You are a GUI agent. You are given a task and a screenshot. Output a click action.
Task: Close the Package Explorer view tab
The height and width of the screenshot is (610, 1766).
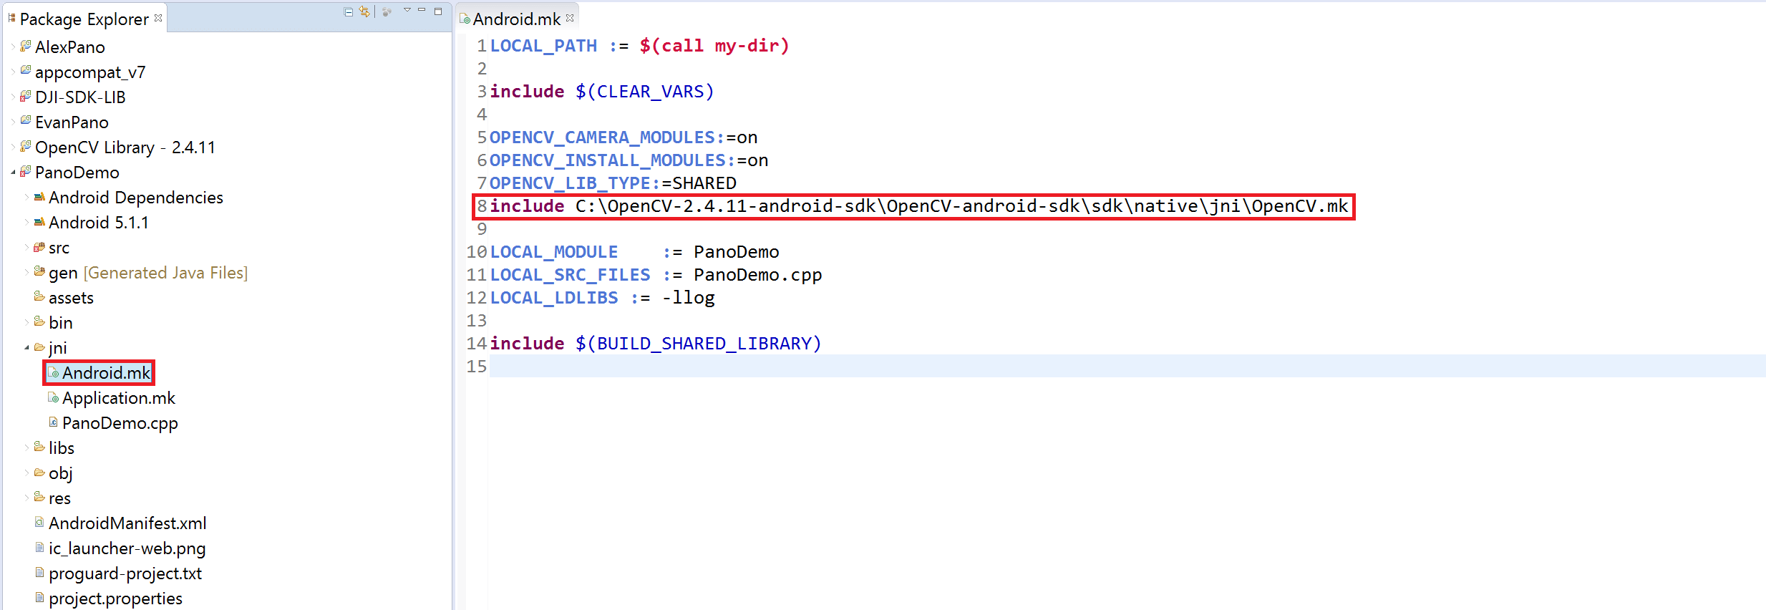[x=158, y=18]
